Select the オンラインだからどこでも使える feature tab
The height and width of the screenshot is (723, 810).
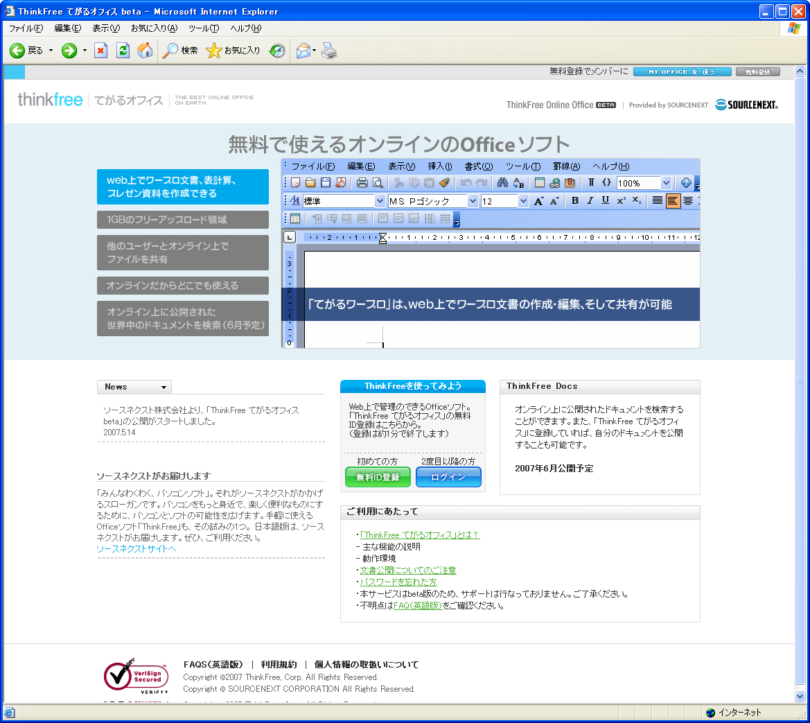(x=183, y=286)
